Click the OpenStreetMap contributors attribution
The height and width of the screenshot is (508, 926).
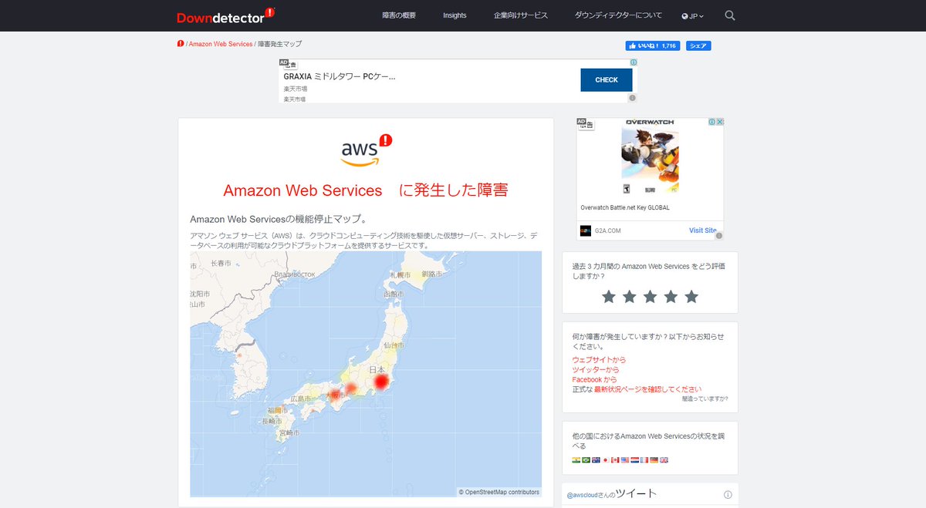pos(499,492)
